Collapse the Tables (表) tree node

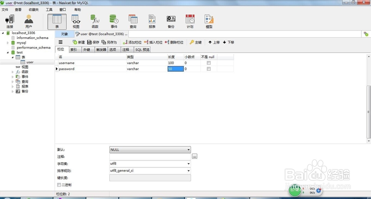coord(13,57)
